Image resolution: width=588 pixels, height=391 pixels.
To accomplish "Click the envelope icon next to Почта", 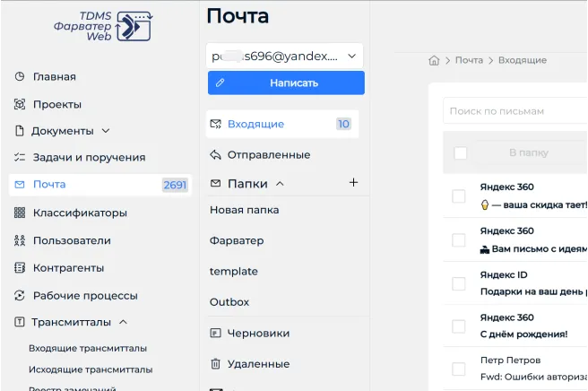I will tap(20, 185).
